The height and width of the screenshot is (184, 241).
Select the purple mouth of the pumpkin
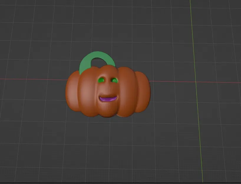pyautogui.click(x=108, y=99)
